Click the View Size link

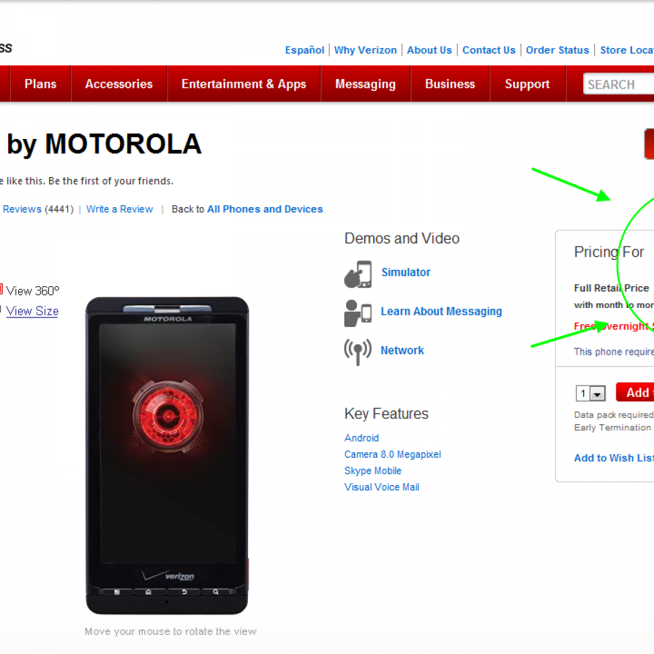pyautogui.click(x=32, y=311)
